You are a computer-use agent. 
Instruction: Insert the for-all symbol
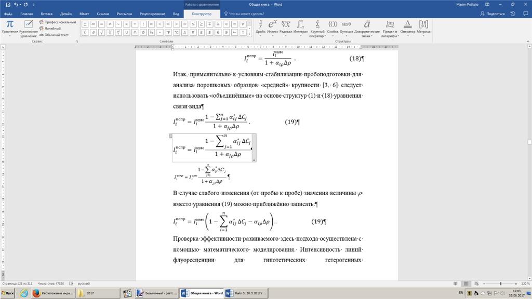point(243,24)
